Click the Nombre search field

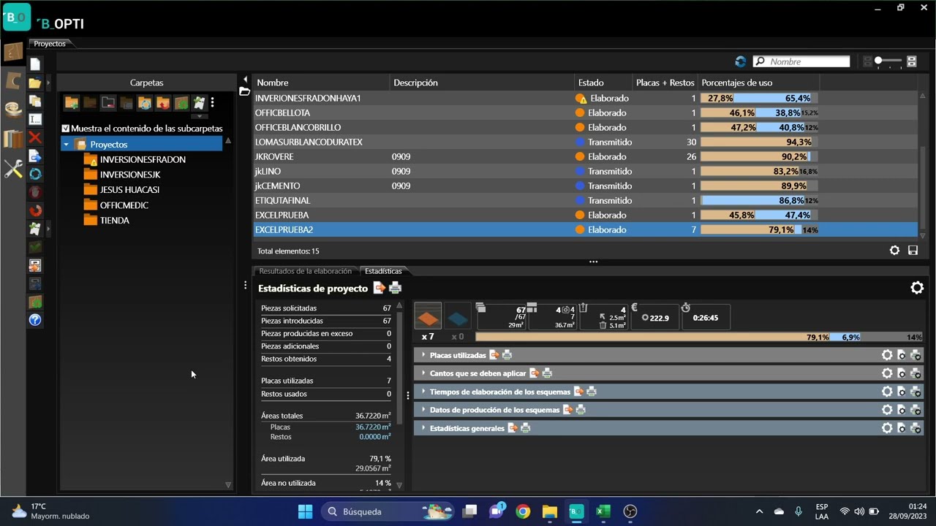point(802,62)
